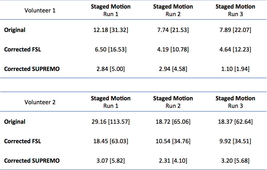Viewport: 267px width, 170px height.
Task: Select the 18.37 [62.64] entry
Action: pyautogui.click(x=235, y=122)
